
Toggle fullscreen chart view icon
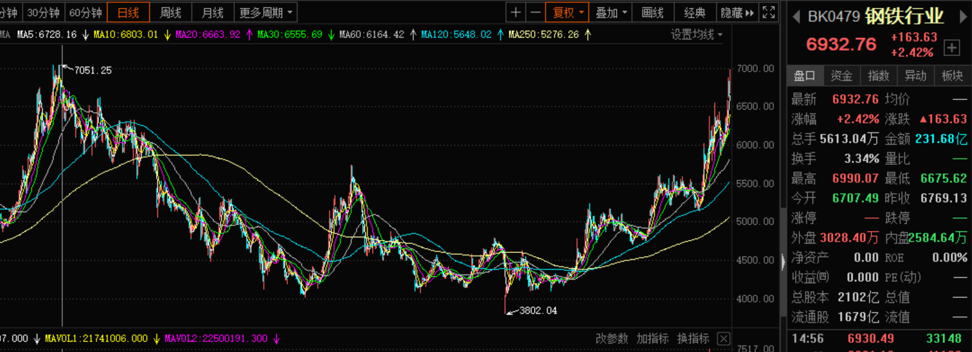point(769,13)
